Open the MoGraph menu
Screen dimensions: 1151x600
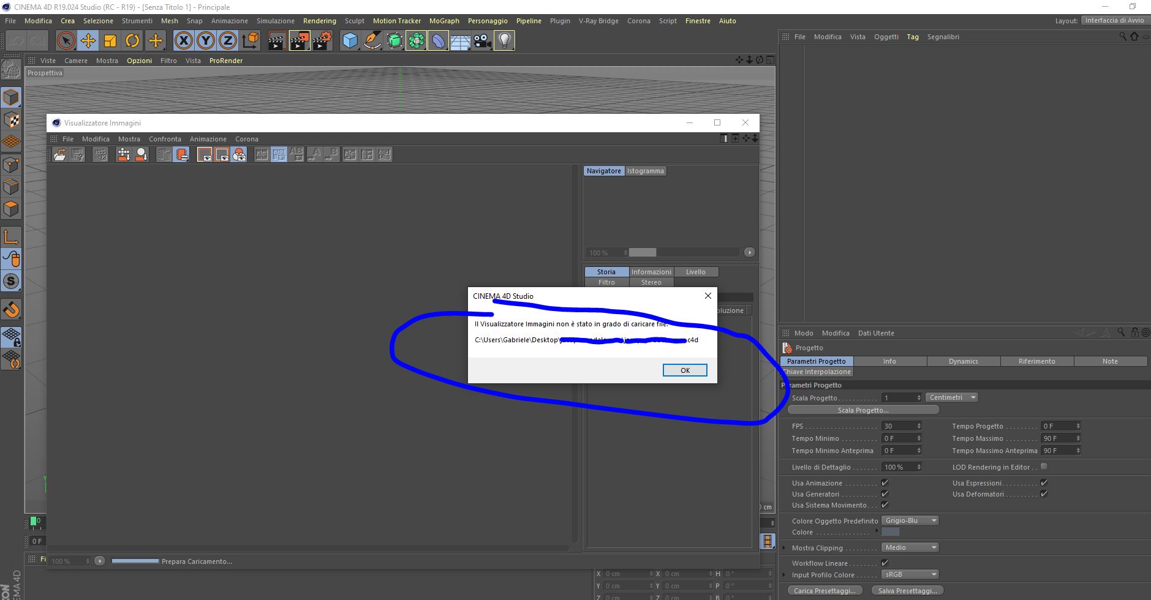(444, 21)
